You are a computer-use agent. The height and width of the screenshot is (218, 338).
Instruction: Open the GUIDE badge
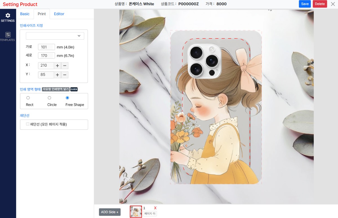click(74, 89)
